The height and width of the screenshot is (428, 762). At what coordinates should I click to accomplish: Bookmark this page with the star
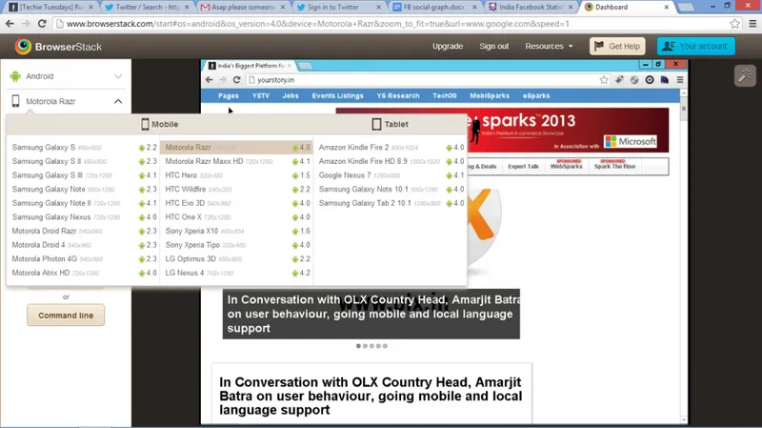[734, 23]
